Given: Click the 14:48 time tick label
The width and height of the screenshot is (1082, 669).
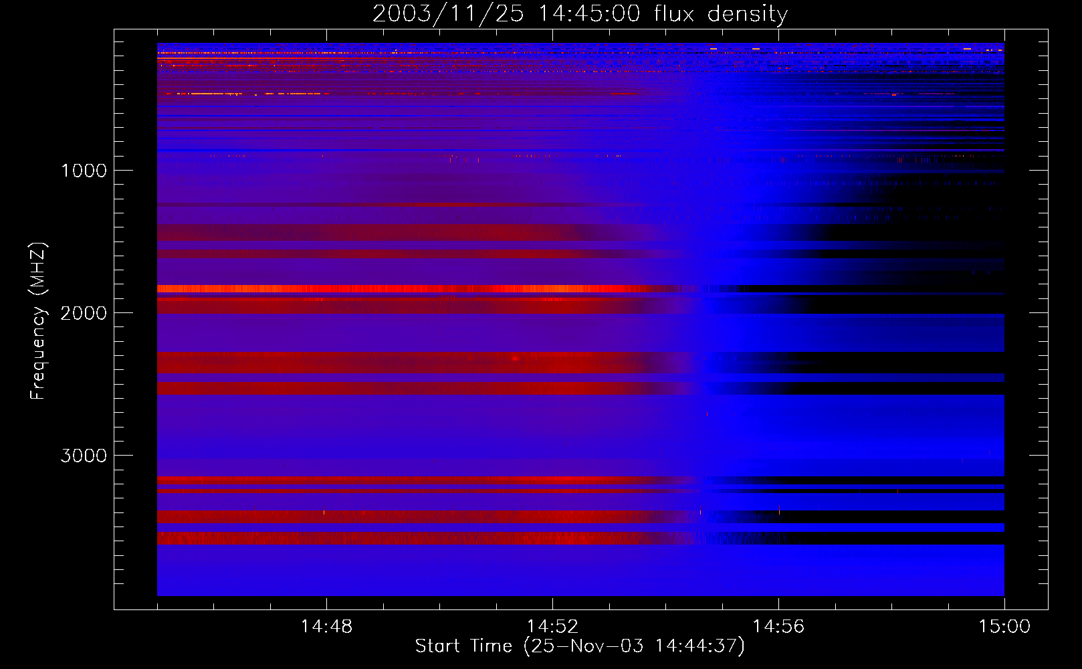Looking at the screenshot, I should coord(326,627).
